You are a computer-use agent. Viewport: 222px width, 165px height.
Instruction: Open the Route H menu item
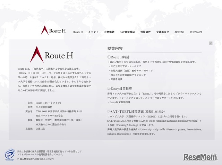(78, 32)
